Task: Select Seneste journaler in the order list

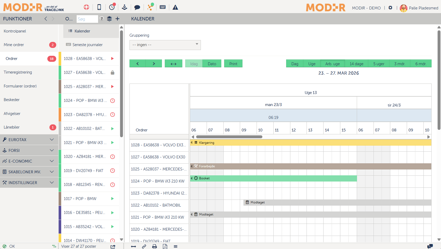Action: click(x=87, y=45)
